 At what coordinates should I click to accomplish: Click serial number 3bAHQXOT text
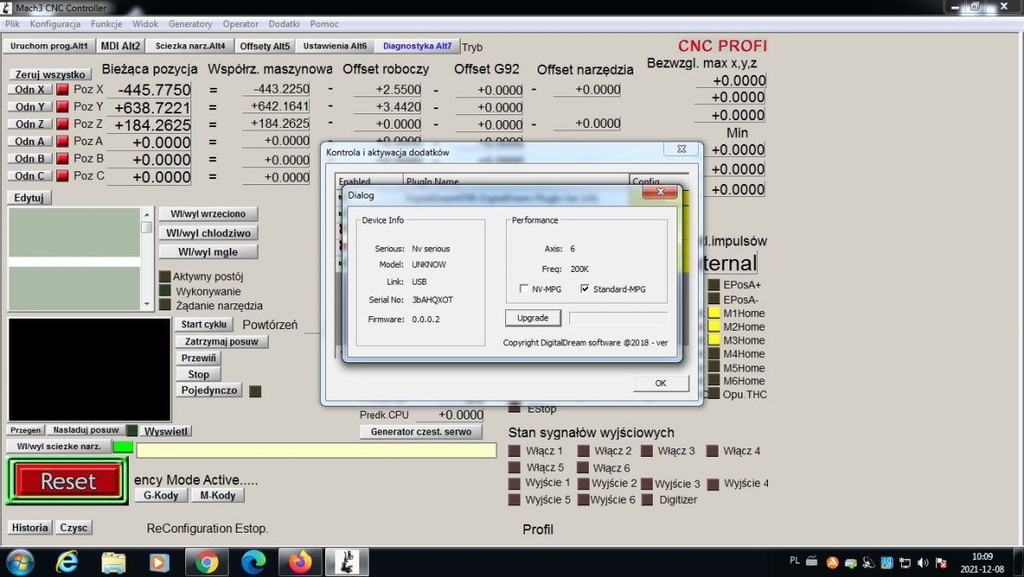433,300
